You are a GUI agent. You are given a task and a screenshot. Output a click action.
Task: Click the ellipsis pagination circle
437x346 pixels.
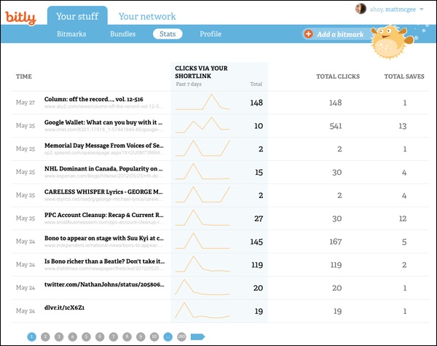pos(168,337)
